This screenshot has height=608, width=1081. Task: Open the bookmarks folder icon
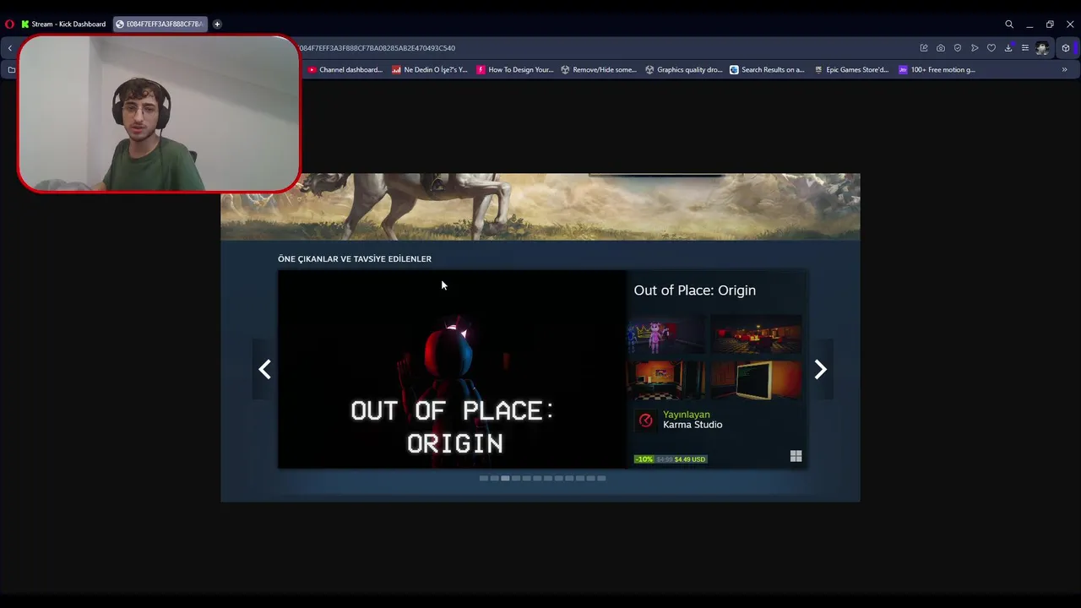click(11, 70)
